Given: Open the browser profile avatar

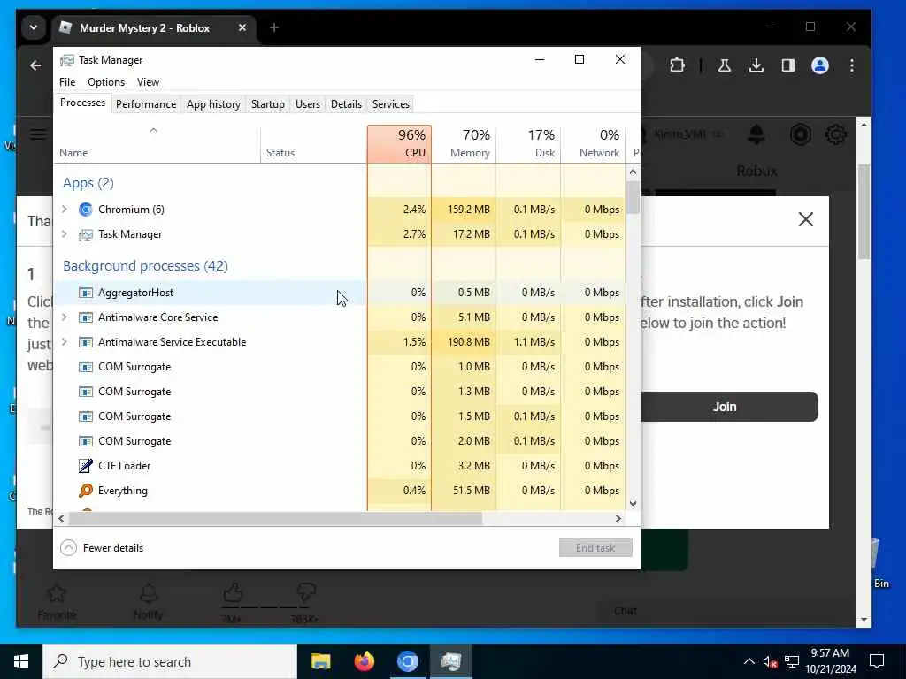Looking at the screenshot, I should 820,65.
